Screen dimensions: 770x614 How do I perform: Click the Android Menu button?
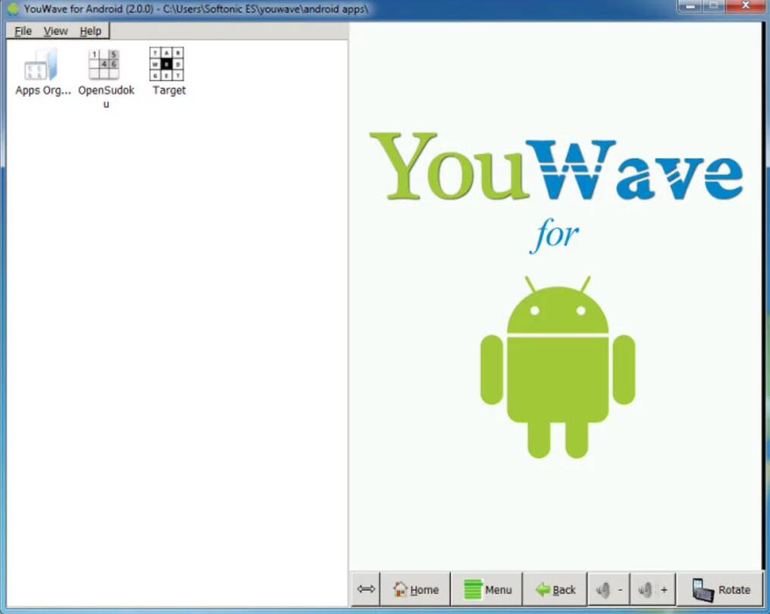point(487,589)
